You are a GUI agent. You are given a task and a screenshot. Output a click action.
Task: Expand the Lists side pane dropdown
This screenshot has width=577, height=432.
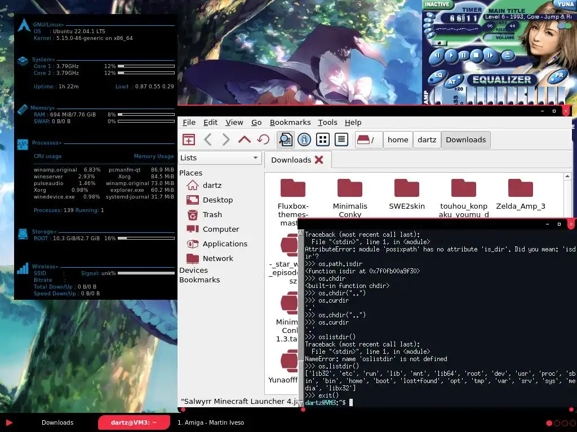[220, 157]
